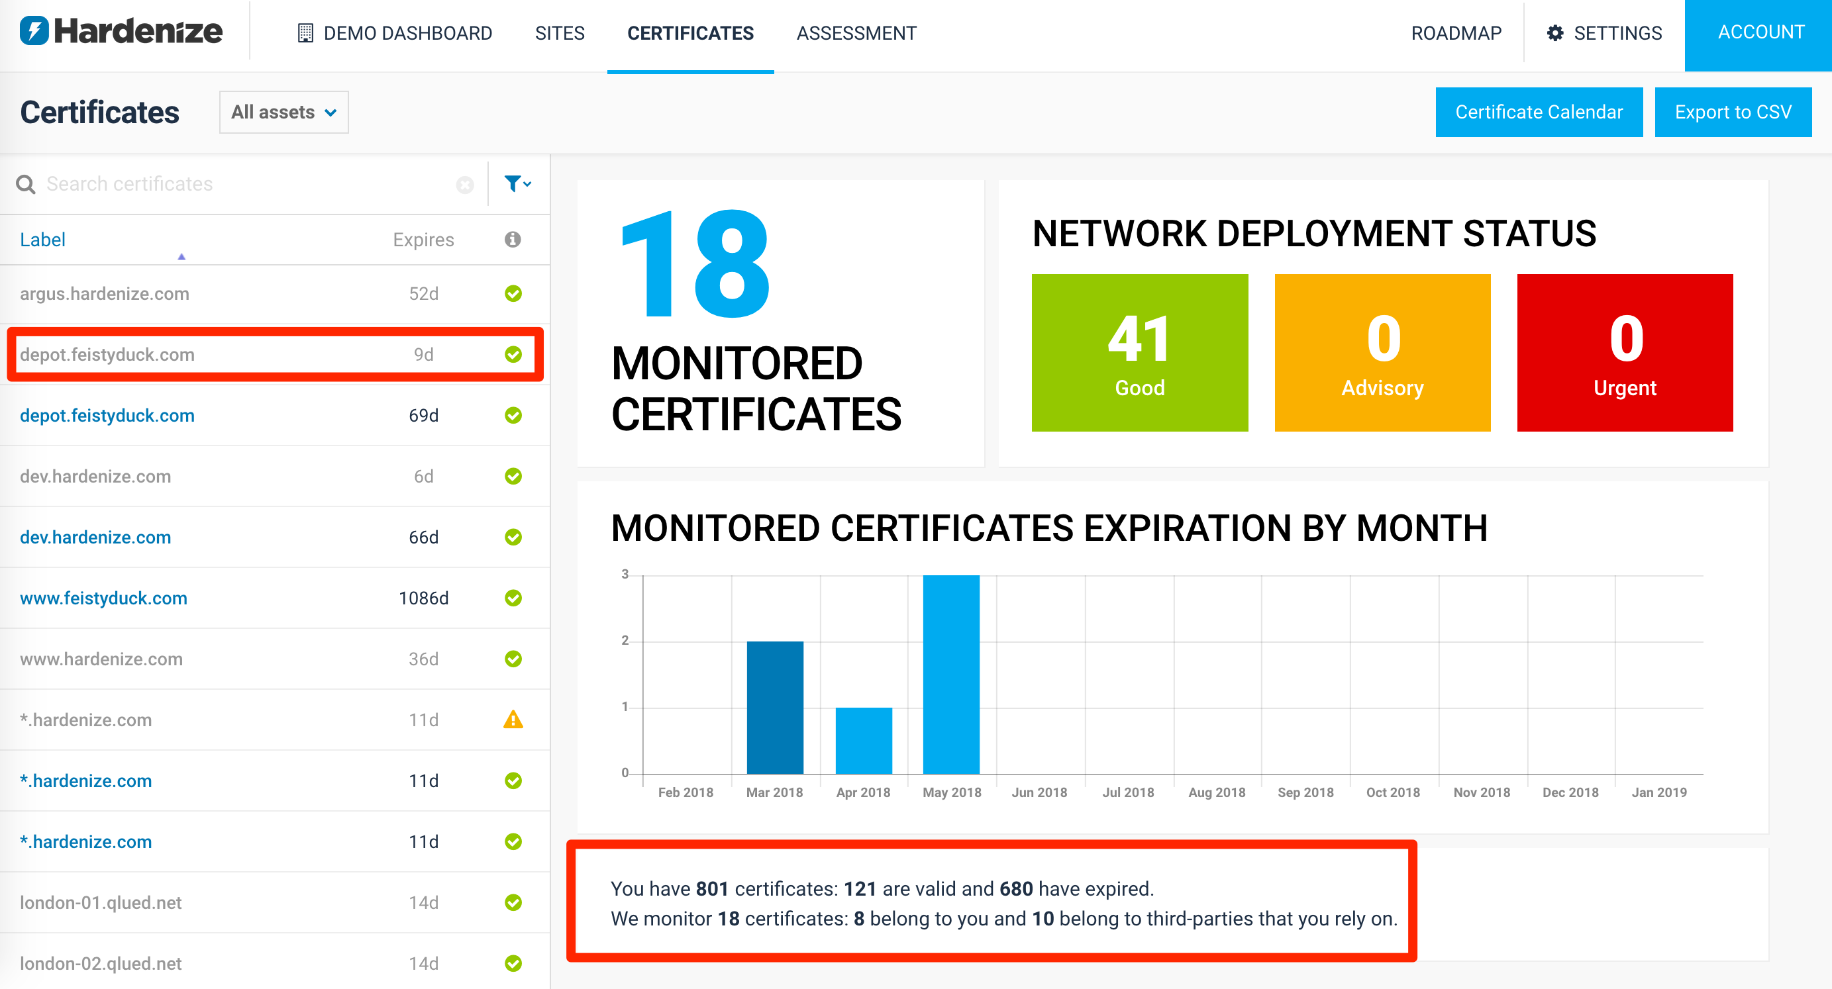Click the building icon beside Demo Dashboard
The image size is (1832, 989).
pos(305,32)
